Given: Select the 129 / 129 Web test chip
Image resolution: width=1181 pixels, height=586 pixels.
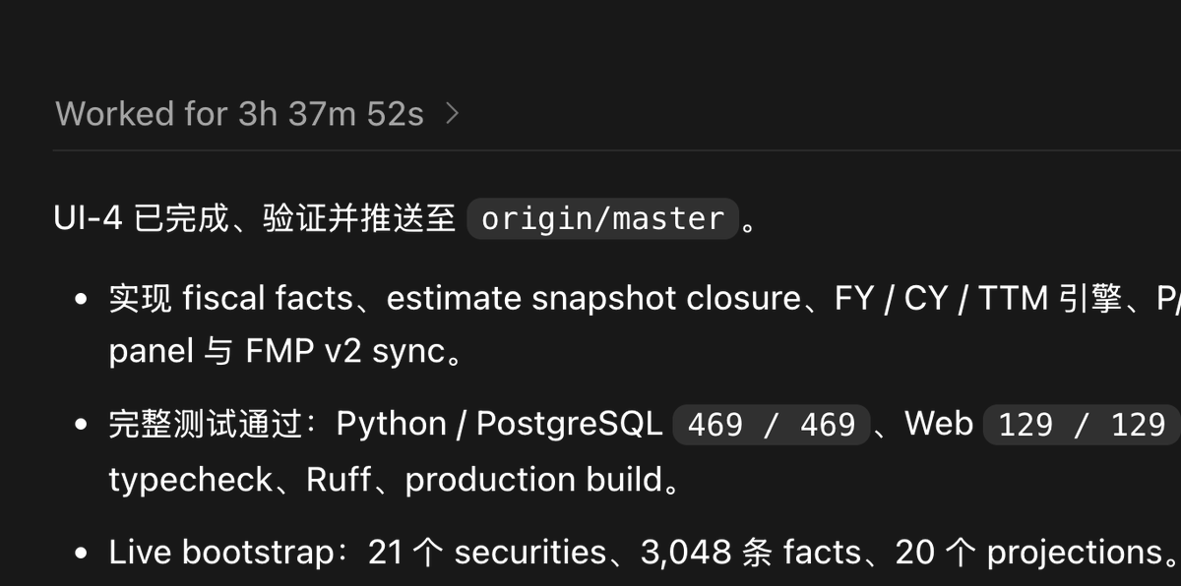Looking at the screenshot, I should 1082,425.
